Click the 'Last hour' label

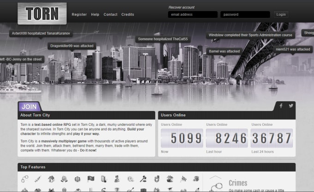pos(214,152)
